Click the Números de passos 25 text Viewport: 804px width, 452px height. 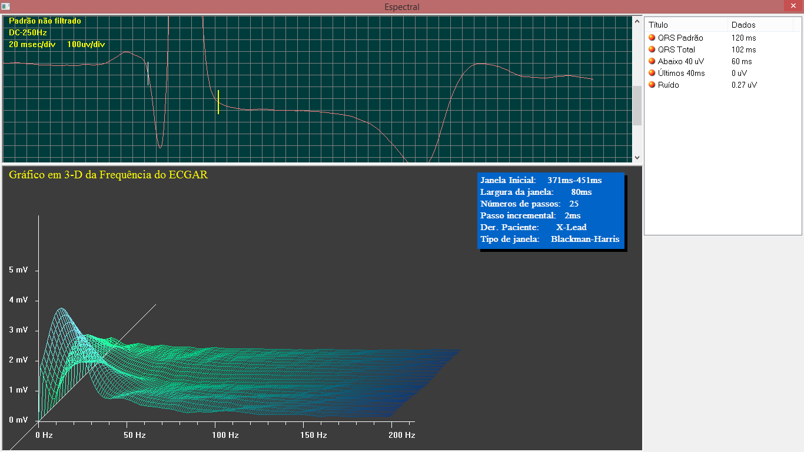[x=530, y=204]
